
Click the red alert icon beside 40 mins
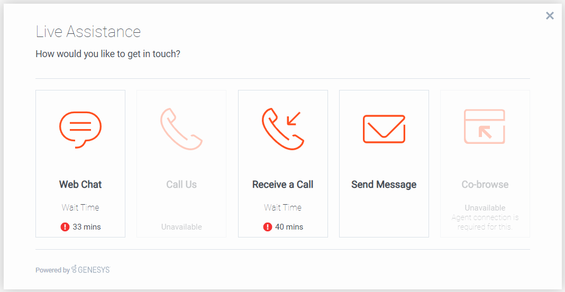pos(267,227)
